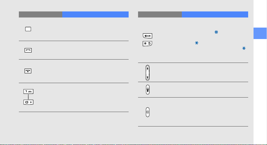
Task: Click the dotted line between 1 and 0 keys
Action: pyautogui.click(x=28, y=97)
